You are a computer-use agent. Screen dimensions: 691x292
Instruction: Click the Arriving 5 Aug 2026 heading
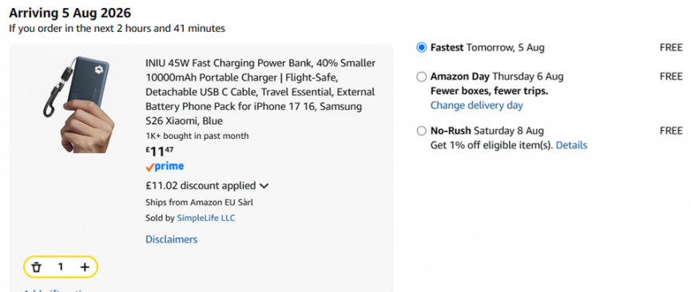[70, 13]
